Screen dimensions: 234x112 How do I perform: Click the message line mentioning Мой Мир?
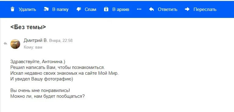pos(64,73)
